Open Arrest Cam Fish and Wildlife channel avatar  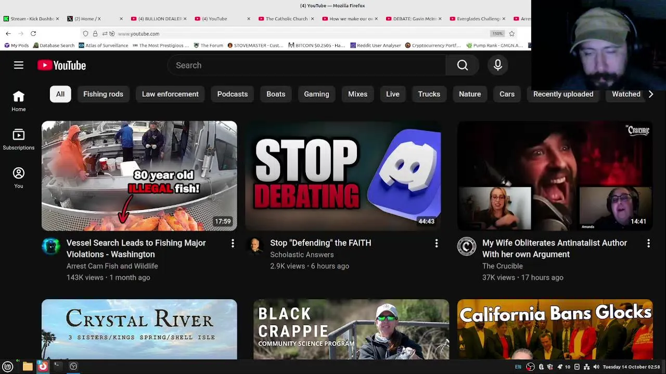(x=51, y=247)
